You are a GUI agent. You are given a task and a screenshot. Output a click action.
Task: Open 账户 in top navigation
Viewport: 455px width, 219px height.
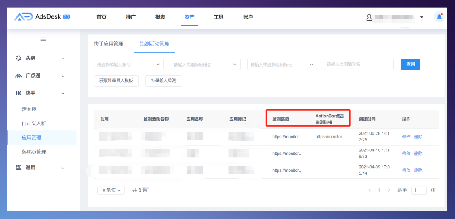pos(248,17)
